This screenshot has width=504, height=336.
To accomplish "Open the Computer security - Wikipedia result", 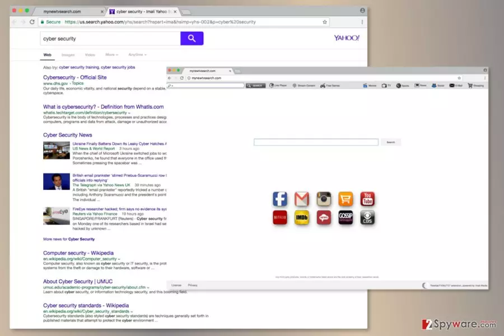I will (78, 253).
